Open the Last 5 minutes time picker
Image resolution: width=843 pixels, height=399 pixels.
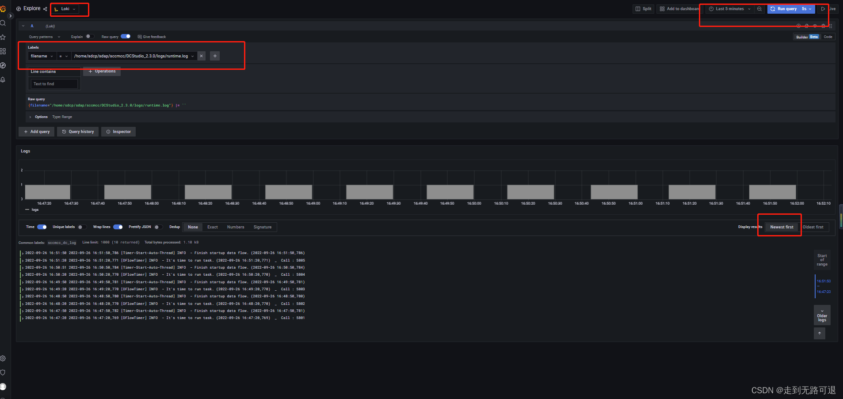[730, 9]
